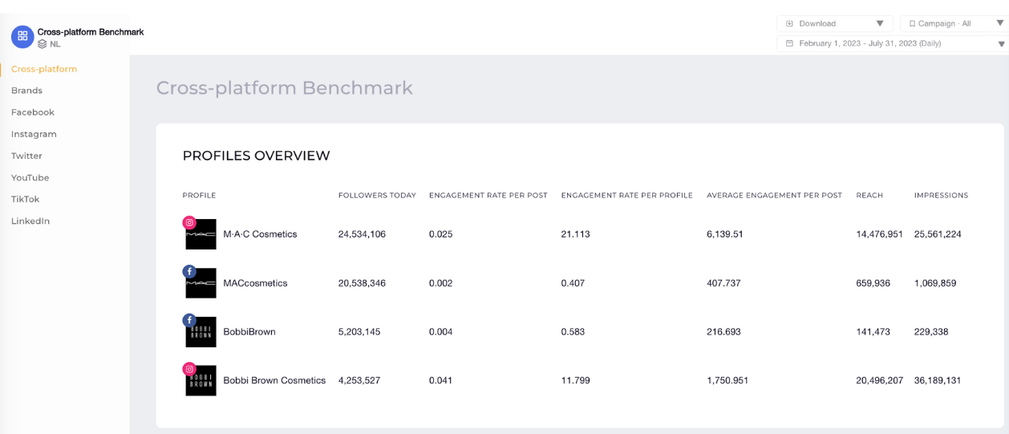The width and height of the screenshot is (1009, 434).
Task: Sort by Reach column header
Action: point(869,196)
